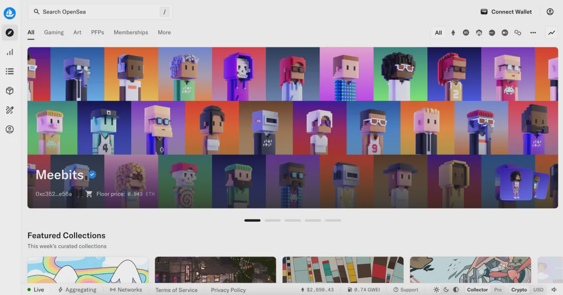Open the profile icon in left sidebar
The width and height of the screenshot is (563, 295).
pos(10,130)
